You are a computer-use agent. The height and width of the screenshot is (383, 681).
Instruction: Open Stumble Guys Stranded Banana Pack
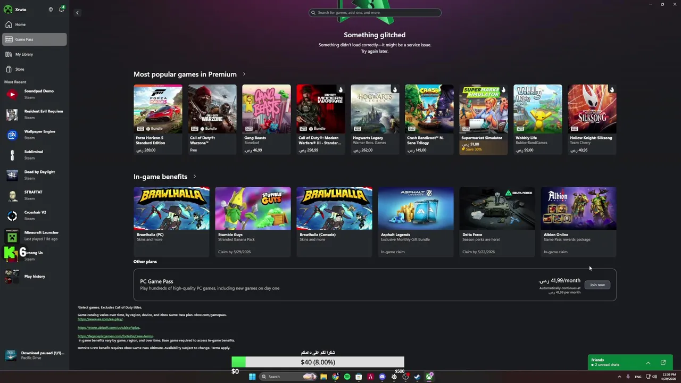[253, 222]
